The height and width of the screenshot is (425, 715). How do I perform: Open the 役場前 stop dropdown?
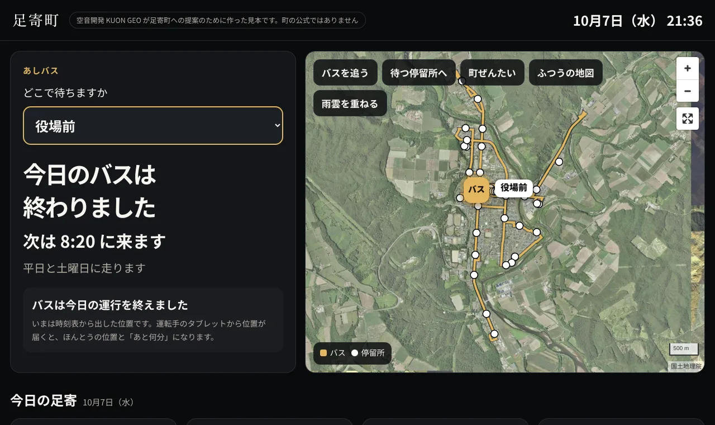coord(153,126)
